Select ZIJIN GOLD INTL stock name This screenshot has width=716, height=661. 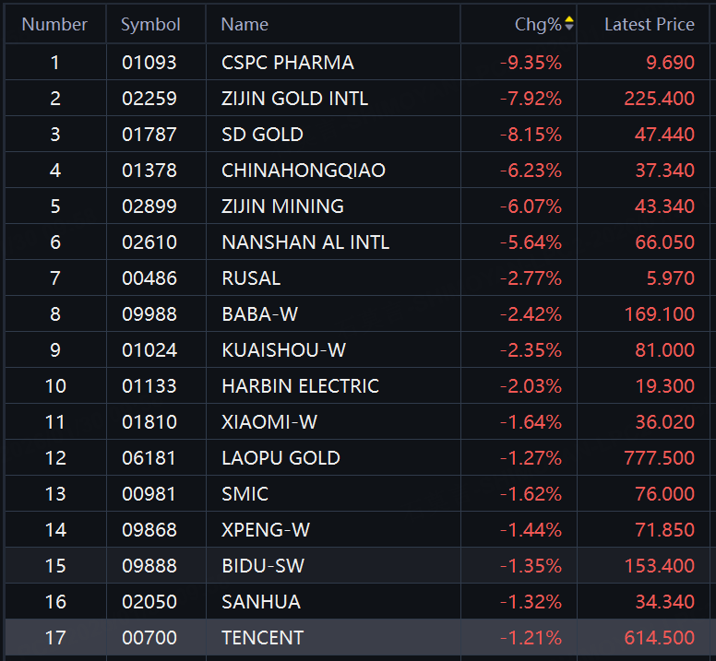[294, 99]
